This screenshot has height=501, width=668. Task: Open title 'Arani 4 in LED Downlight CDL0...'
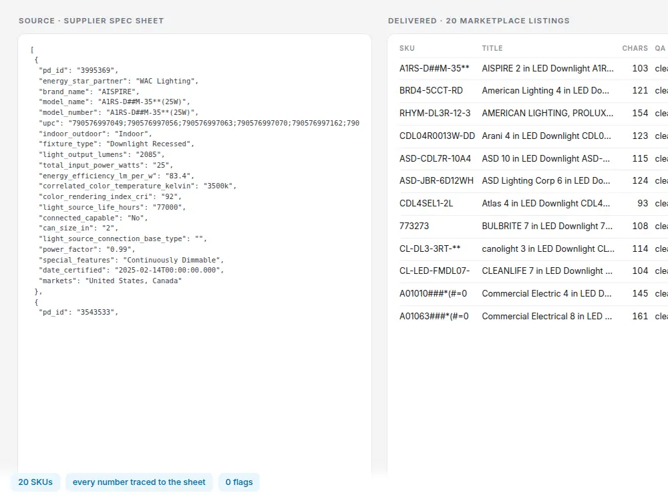coord(546,136)
